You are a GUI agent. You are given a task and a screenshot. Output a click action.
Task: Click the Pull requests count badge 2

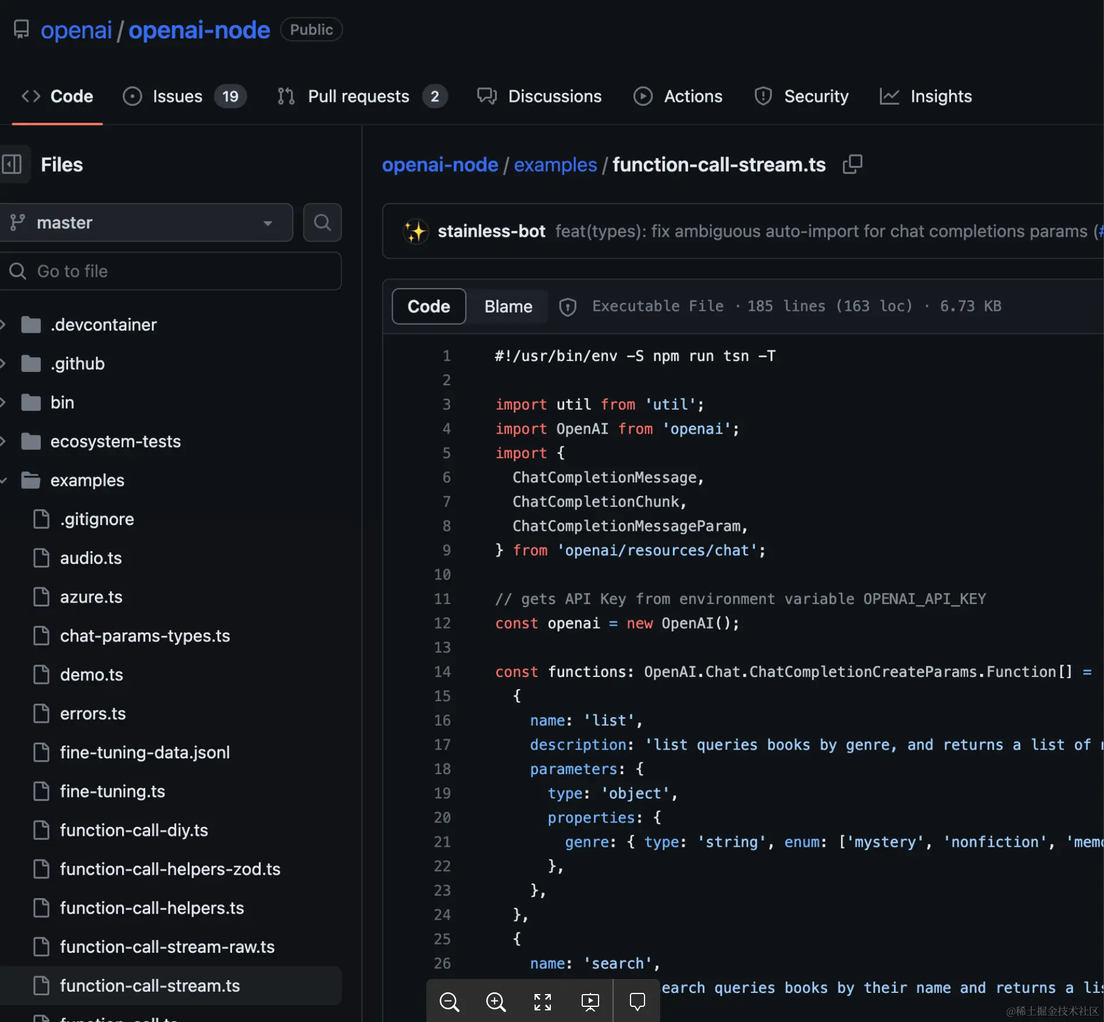tap(435, 96)
